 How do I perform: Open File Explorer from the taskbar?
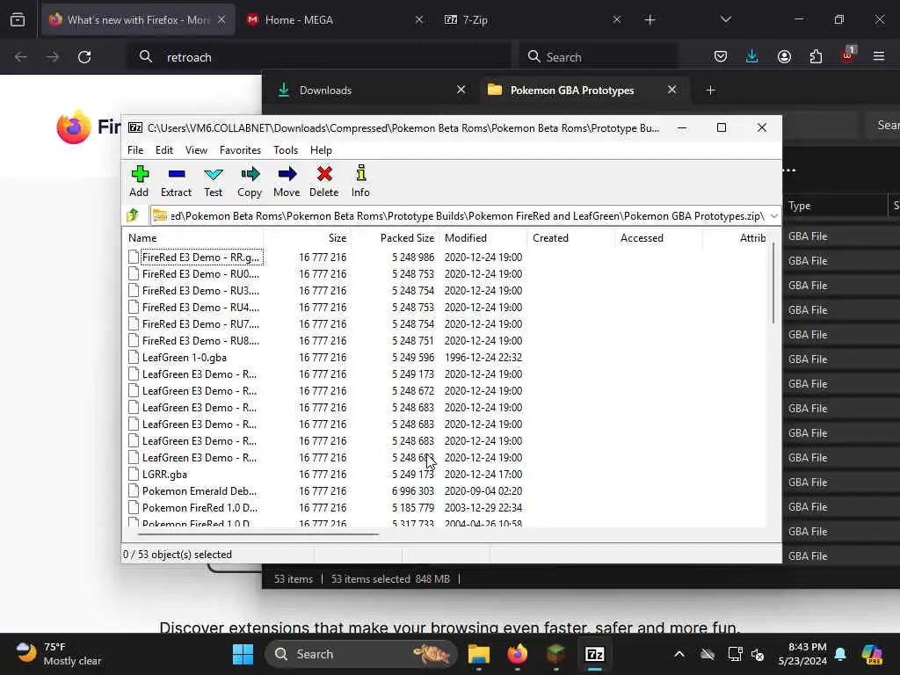click(x=479, y=654)
